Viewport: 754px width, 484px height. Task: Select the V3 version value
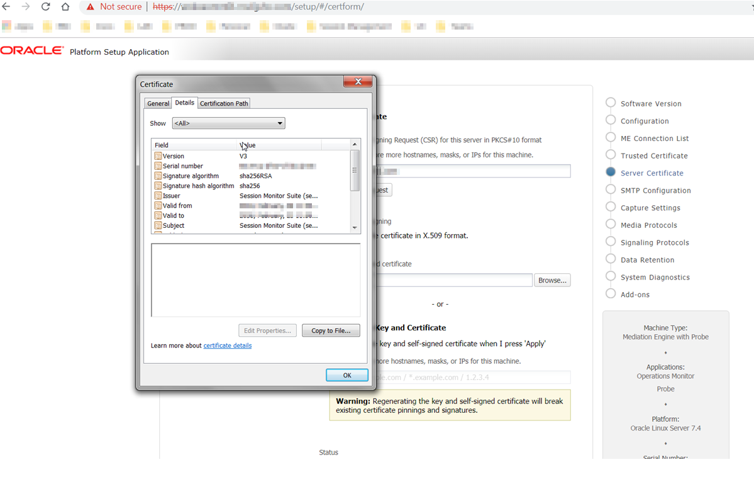243,156
